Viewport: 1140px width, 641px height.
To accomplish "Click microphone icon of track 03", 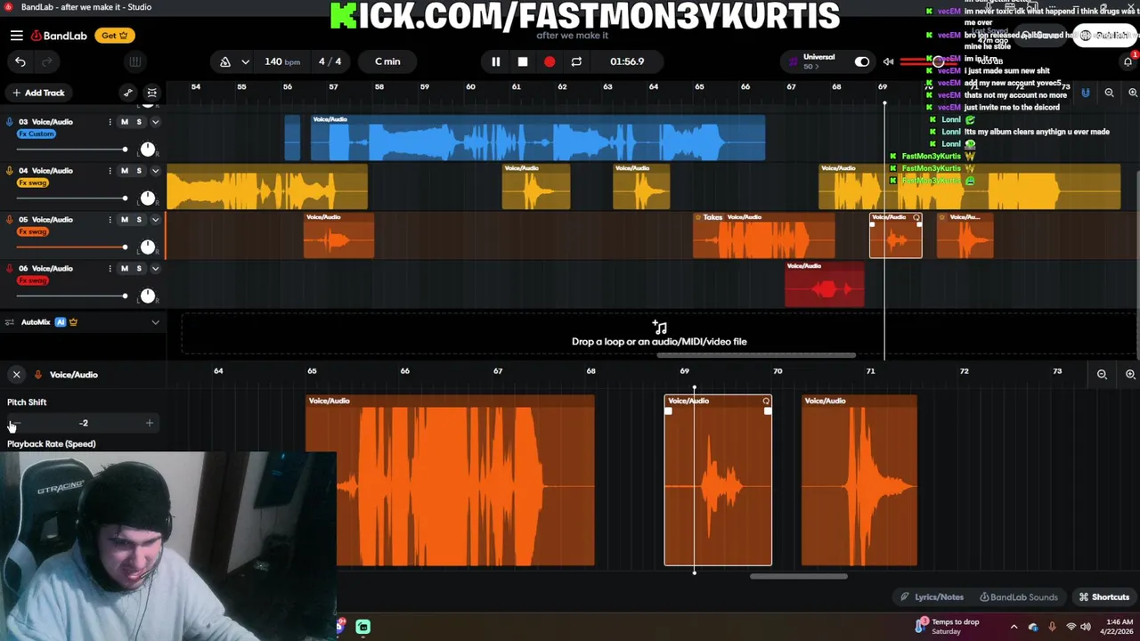I will click(10, 122).
